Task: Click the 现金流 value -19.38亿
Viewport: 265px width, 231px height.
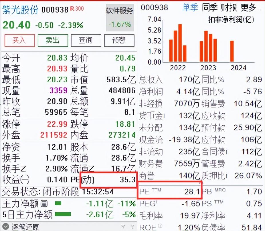Action: pyautogui.click(x=184, y=140)
